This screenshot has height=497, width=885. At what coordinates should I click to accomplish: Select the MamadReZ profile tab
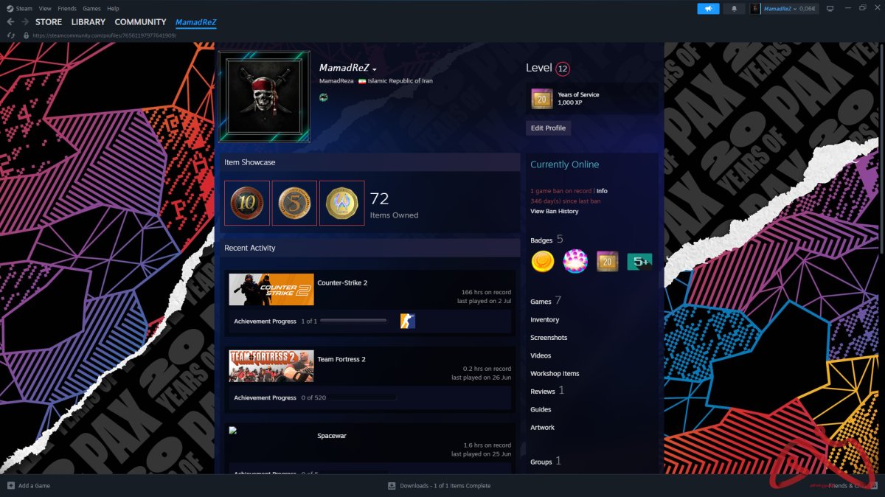196,22
